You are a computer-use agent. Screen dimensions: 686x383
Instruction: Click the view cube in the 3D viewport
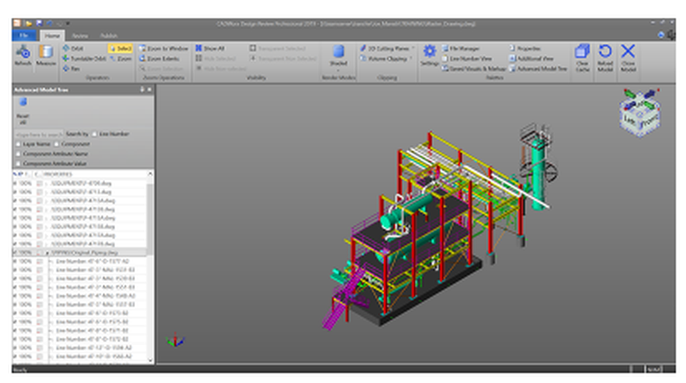pyautogui.click(x=639, y=112)
